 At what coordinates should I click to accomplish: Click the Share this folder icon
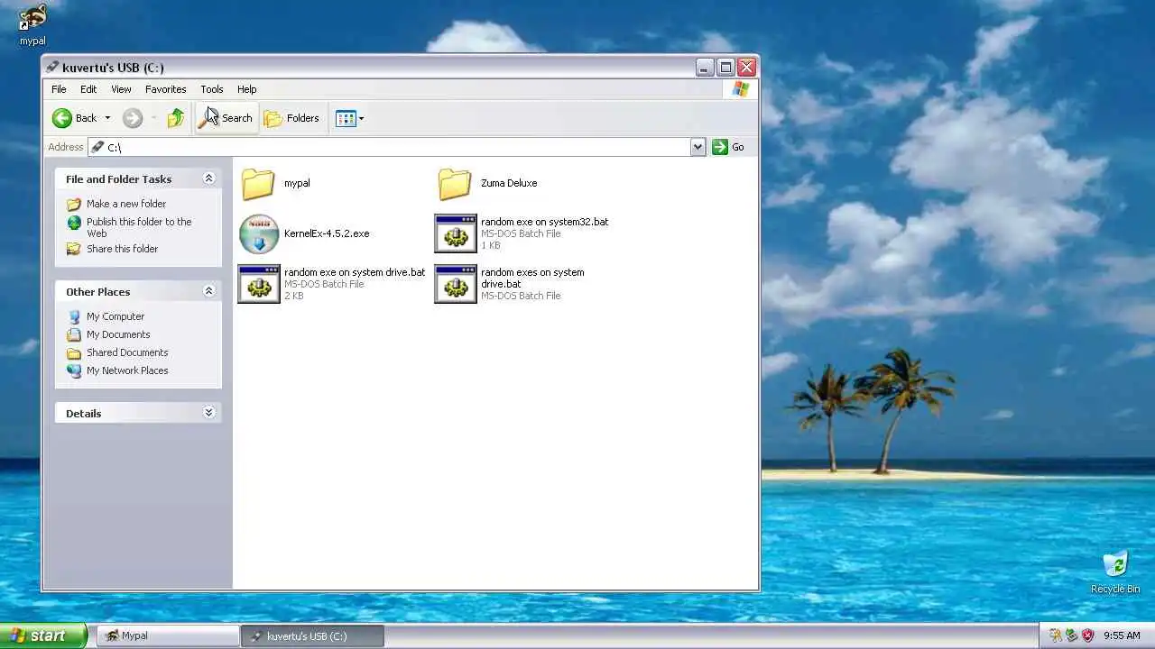pos(74,249)
